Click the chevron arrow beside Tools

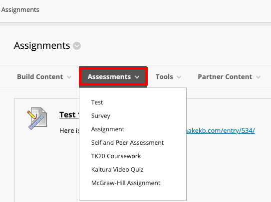[x=179, y=77]
